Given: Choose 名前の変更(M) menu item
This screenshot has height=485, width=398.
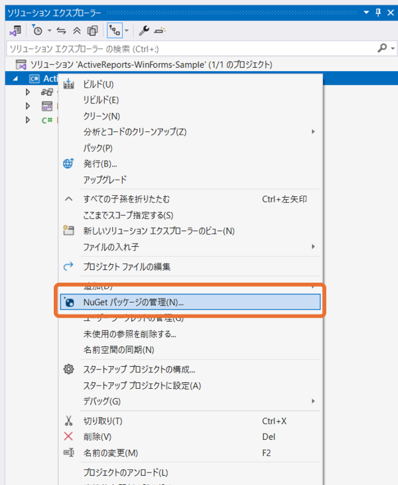Looking at the screenshot, I should (x=190, y=453).
